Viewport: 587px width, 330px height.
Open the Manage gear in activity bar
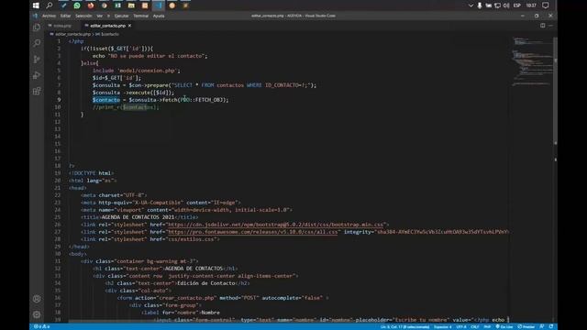tap(37, 314)
